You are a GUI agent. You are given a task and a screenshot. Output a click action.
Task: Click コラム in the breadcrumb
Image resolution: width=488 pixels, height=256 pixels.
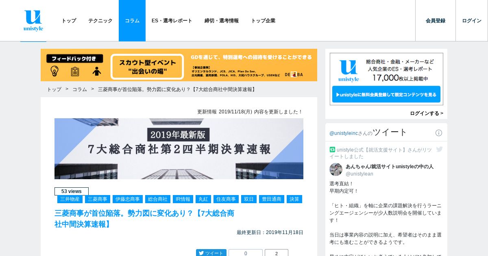[x=80, y=89]
